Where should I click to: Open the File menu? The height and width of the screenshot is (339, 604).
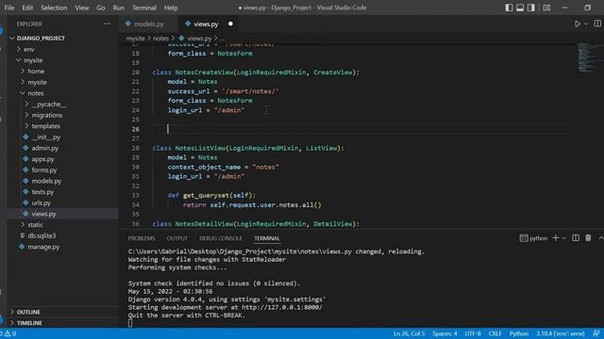point(9,8)
